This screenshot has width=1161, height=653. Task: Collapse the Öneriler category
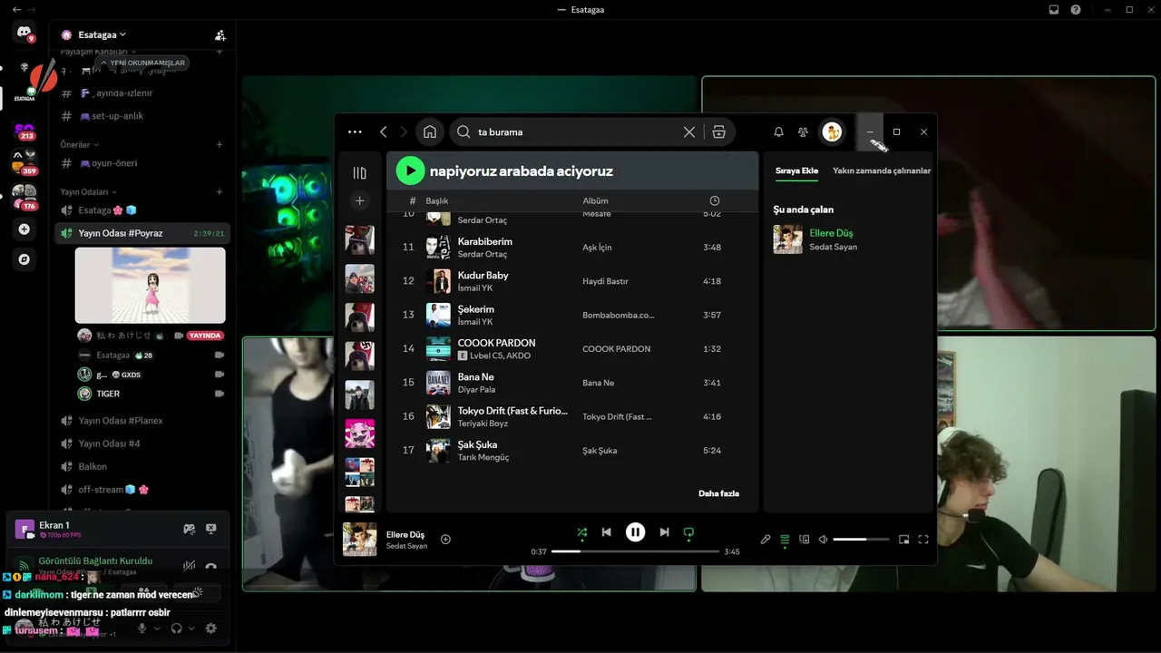(x=80, y=145)
